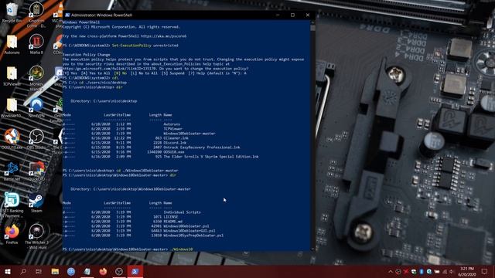
Task: Open the Action Center notifications icon
Action: coord(485,271)
